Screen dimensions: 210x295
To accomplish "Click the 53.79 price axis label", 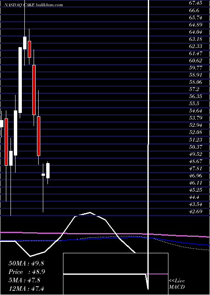I will tap(196, 118).
